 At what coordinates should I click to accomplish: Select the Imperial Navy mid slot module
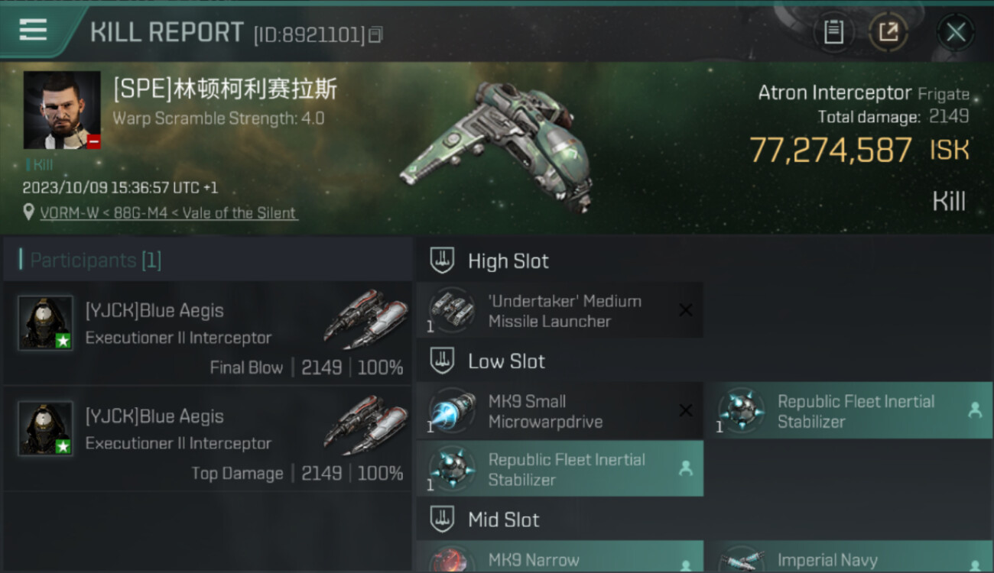coord(849,557)
